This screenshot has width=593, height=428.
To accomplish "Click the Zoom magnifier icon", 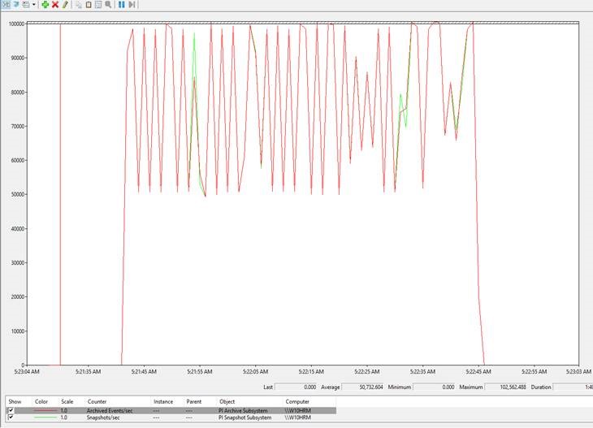I will 108,4.
